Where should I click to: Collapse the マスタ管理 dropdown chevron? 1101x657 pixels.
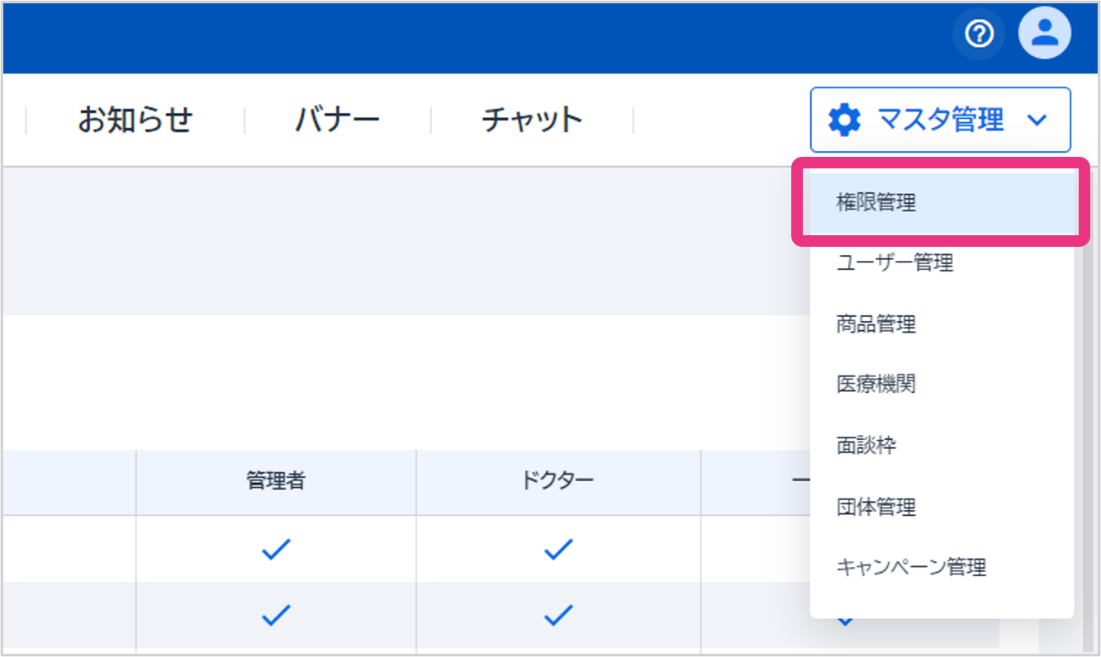[x=1037, y=121]
